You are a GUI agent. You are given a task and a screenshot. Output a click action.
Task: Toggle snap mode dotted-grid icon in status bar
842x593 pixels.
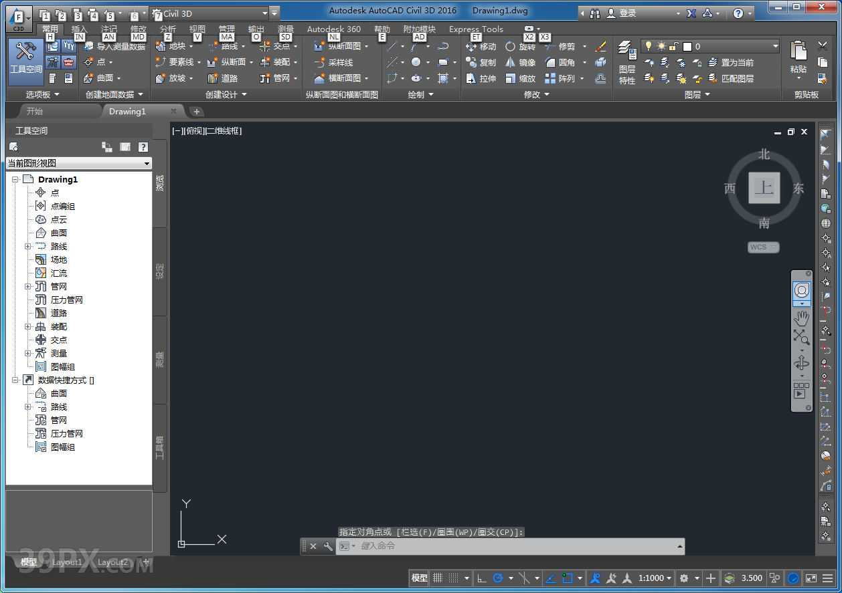[x=454, y=578]
